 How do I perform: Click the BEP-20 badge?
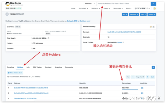pos(18,27)
